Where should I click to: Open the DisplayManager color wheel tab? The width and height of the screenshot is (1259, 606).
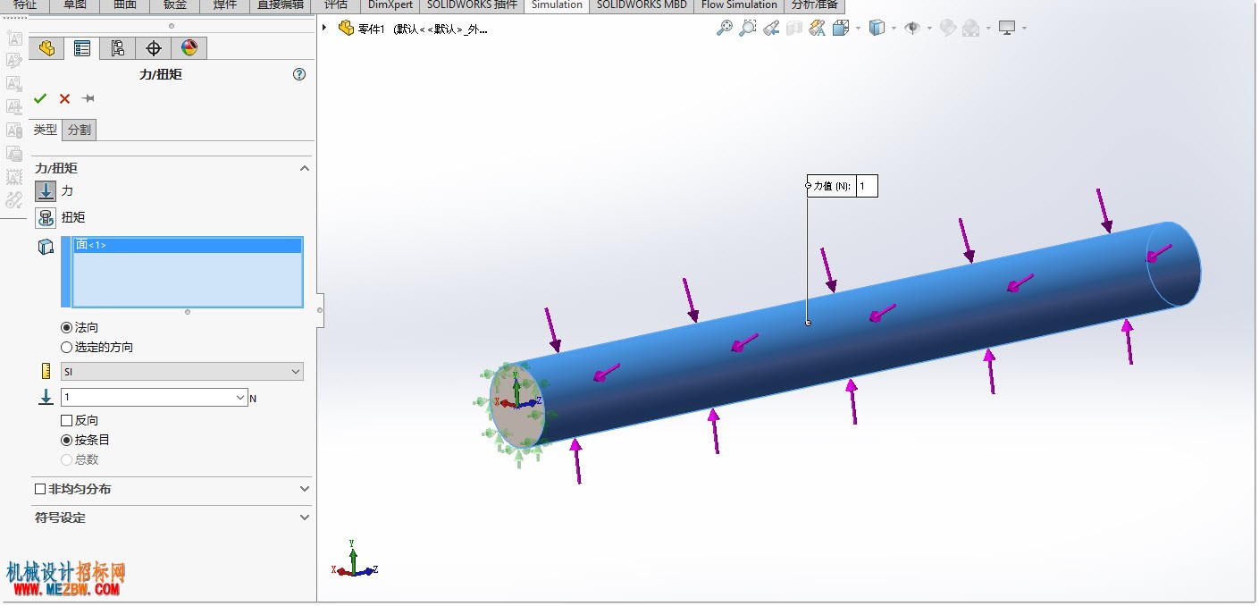tap(189, 48)
